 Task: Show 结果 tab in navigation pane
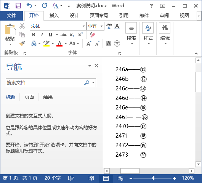click(x=48, y=97)
